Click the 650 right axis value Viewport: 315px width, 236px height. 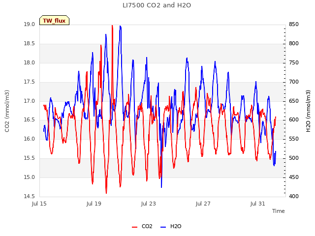[294, 101]
